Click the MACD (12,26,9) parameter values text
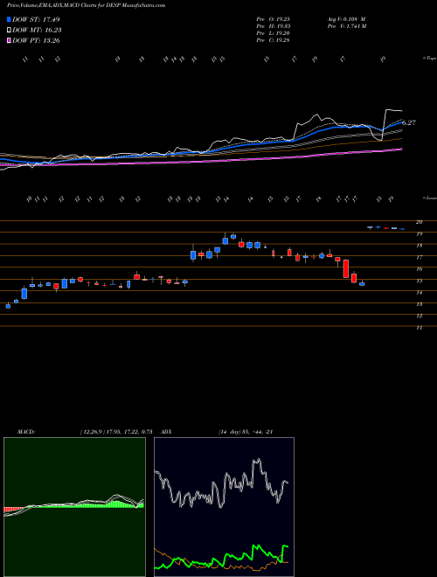The height and width of the screenshot is (577, 437). (x=116, y=432)
